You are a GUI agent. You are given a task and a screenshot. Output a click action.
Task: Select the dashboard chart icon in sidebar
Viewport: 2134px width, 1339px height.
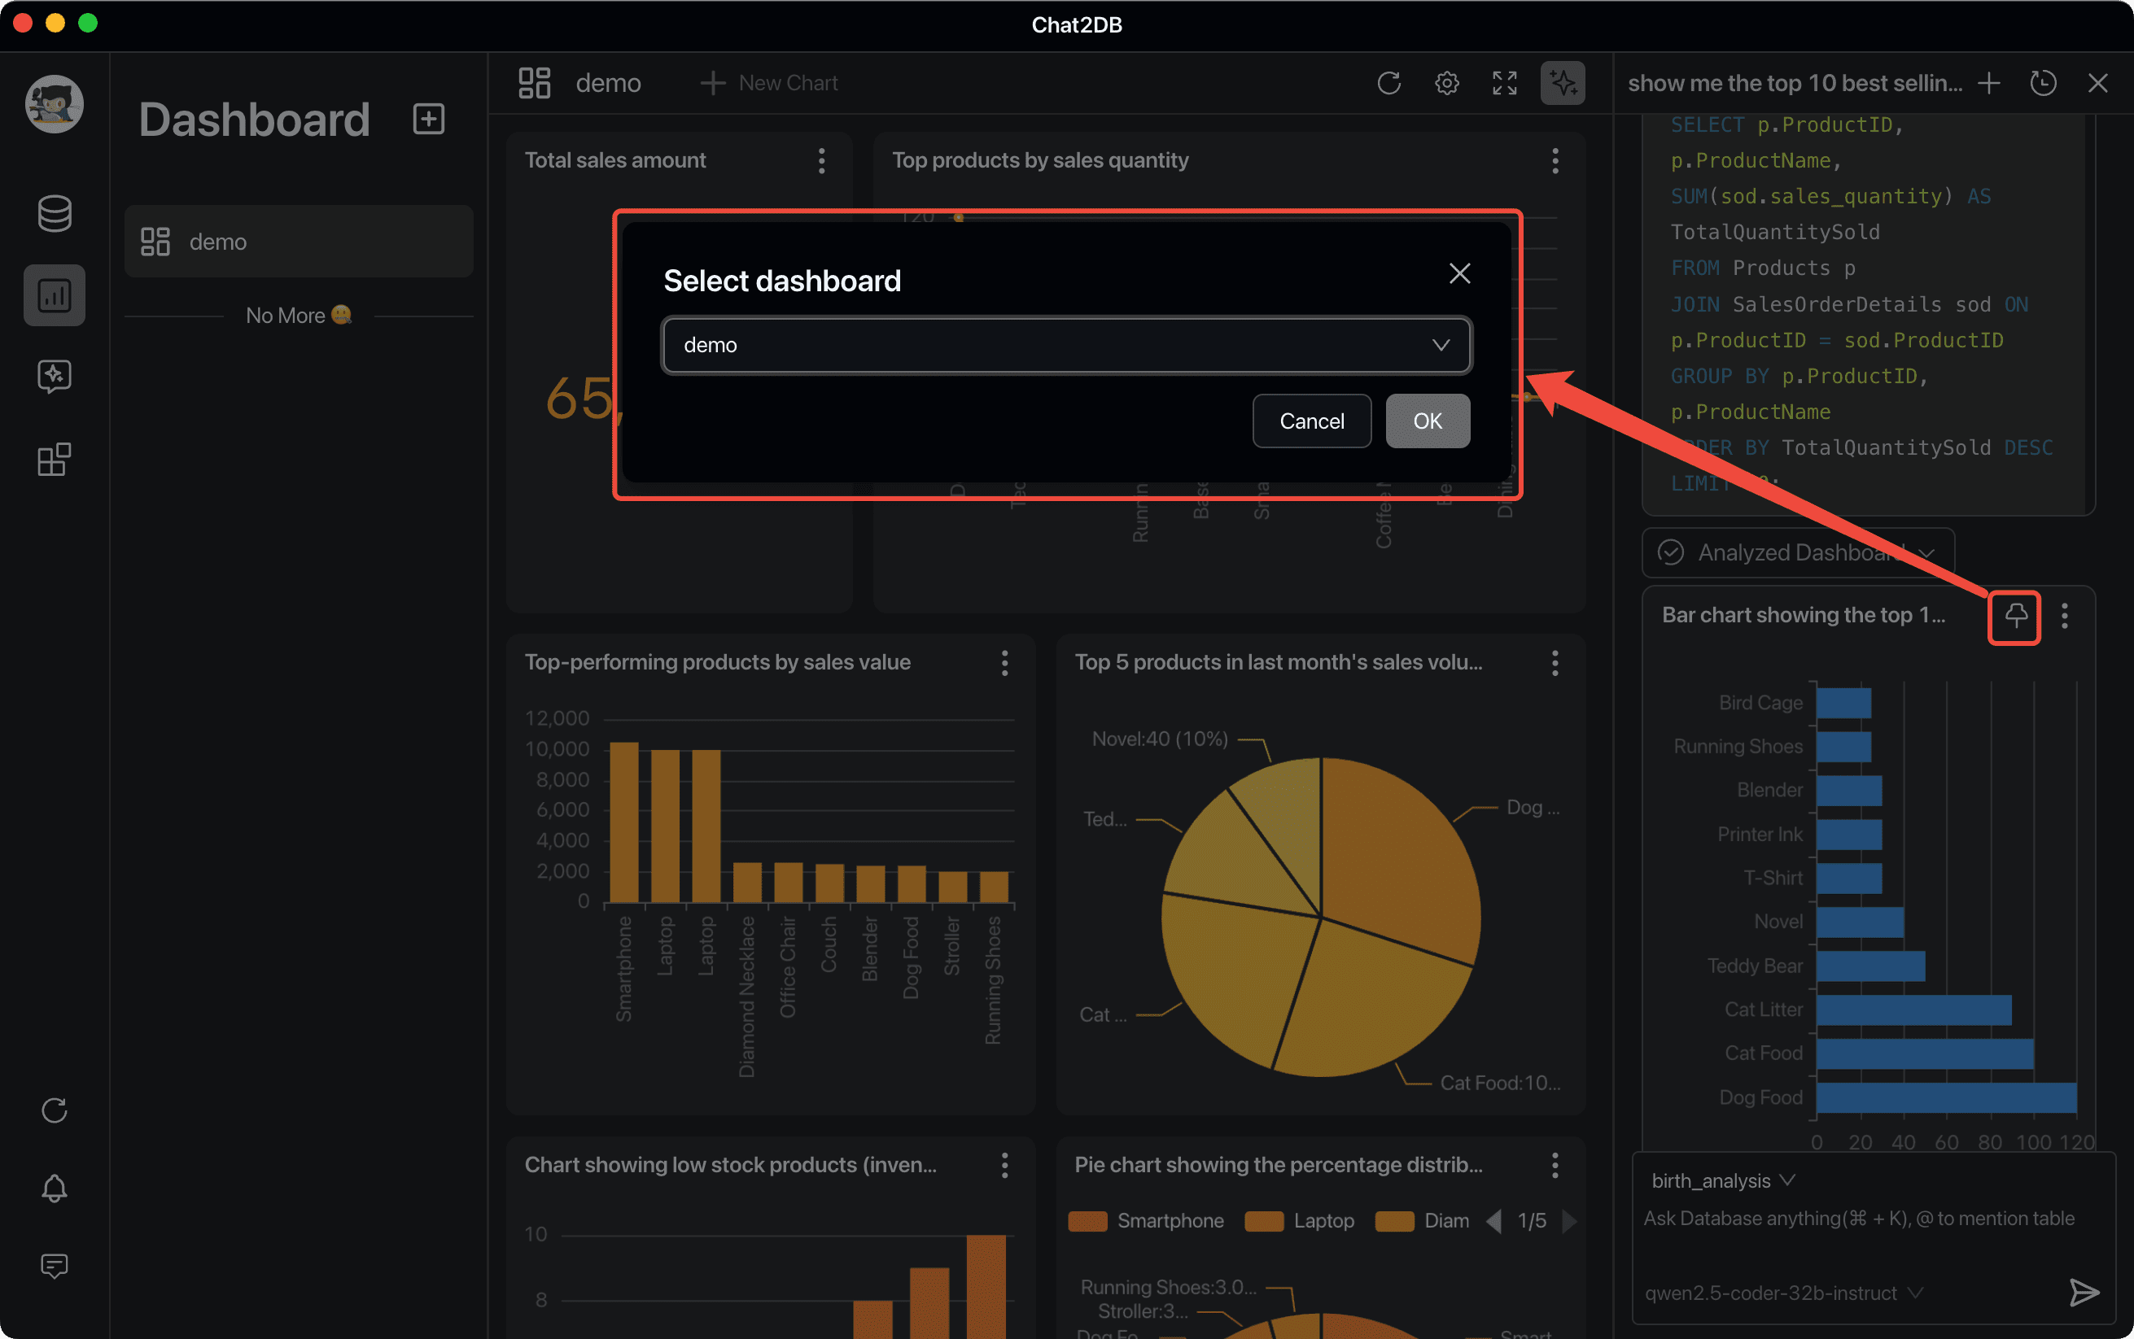[x=54, y=295]
